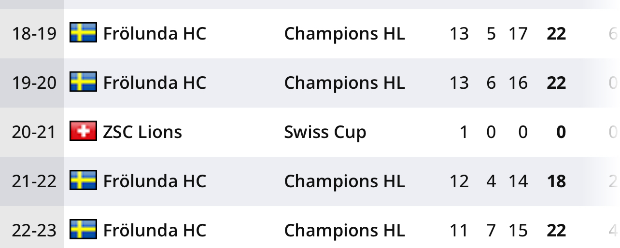The image size is (620, 248).
Task: Open Champions HL league for 18-19
Action: (344, 34)
